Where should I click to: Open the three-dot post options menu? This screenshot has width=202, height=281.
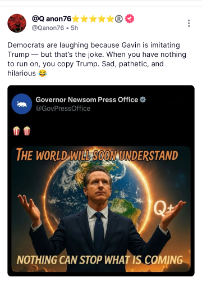click(189, 23)
